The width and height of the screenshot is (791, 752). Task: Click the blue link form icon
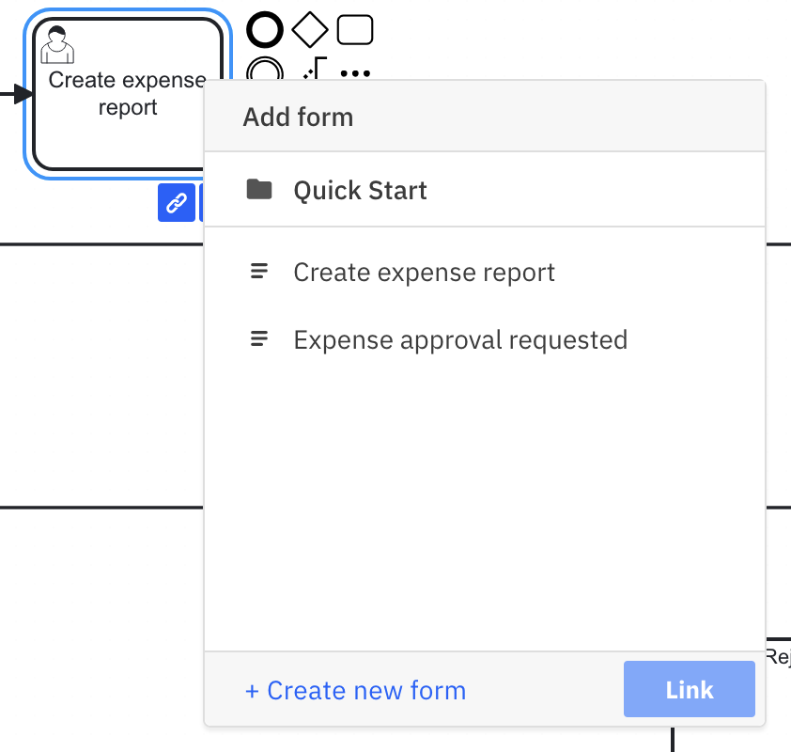pos(177,202)
